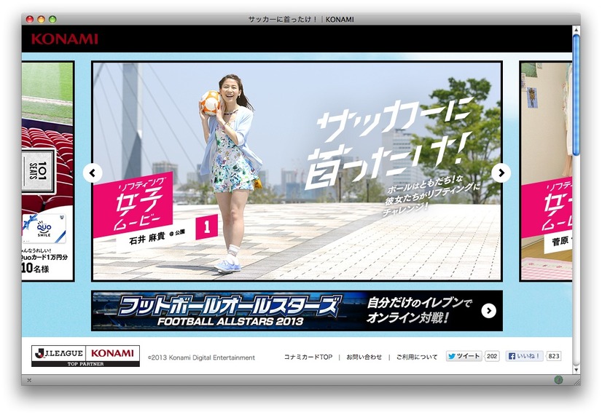The image size is (602, 415).
Task: Click the KONAMI logo in the header
Action: (64, 39)
